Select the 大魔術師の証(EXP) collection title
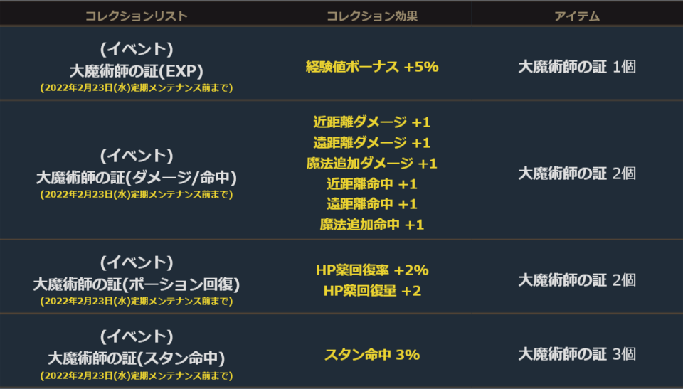The image size is (683, 389). 136,70
